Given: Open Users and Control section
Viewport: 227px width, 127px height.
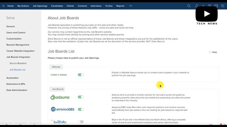Looking at the screenshot, I should 16,32.
